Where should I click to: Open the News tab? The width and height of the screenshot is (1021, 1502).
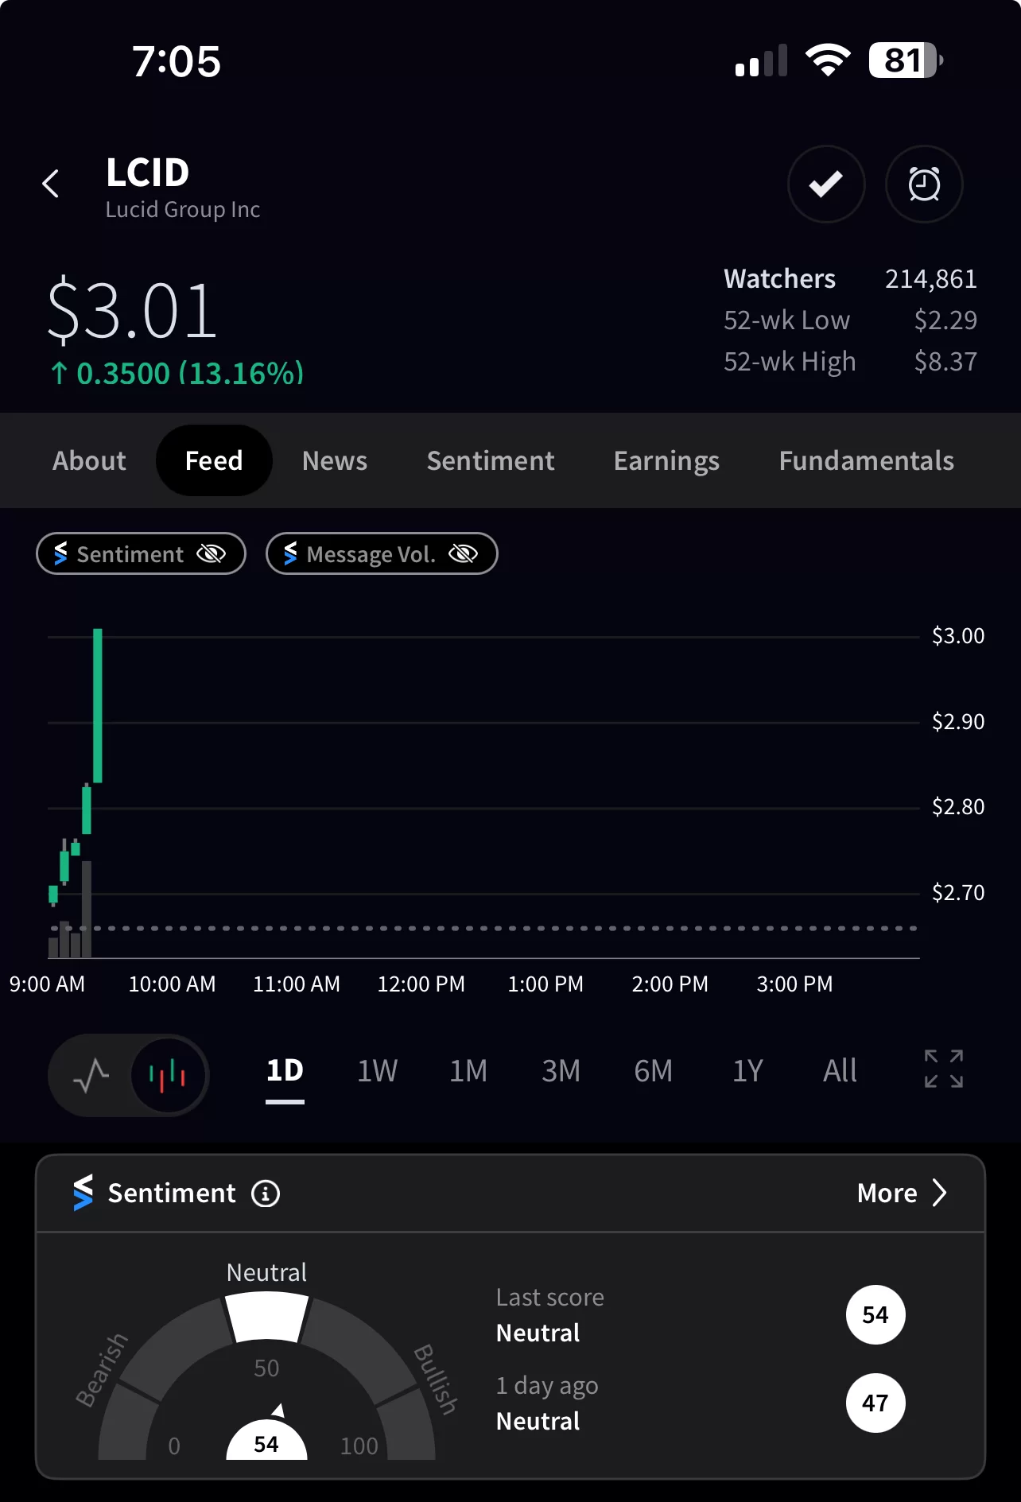click(x=335, y=460)
